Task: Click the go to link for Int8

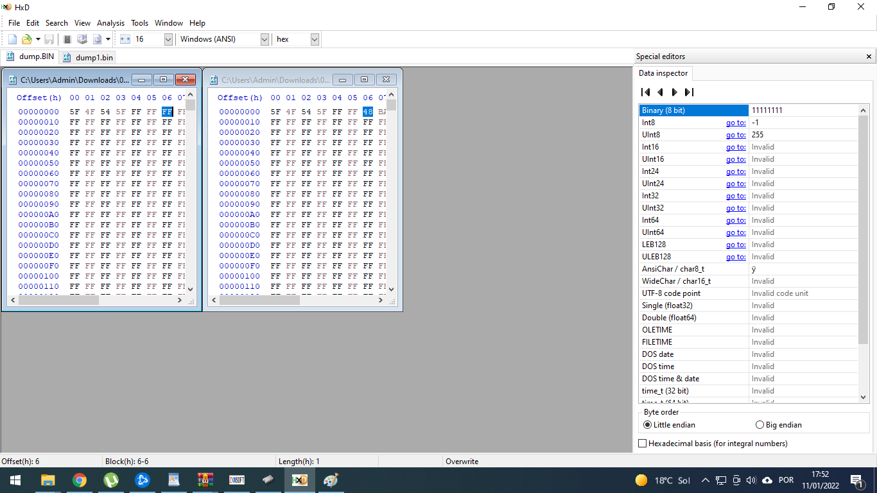Action: [736, 123]
